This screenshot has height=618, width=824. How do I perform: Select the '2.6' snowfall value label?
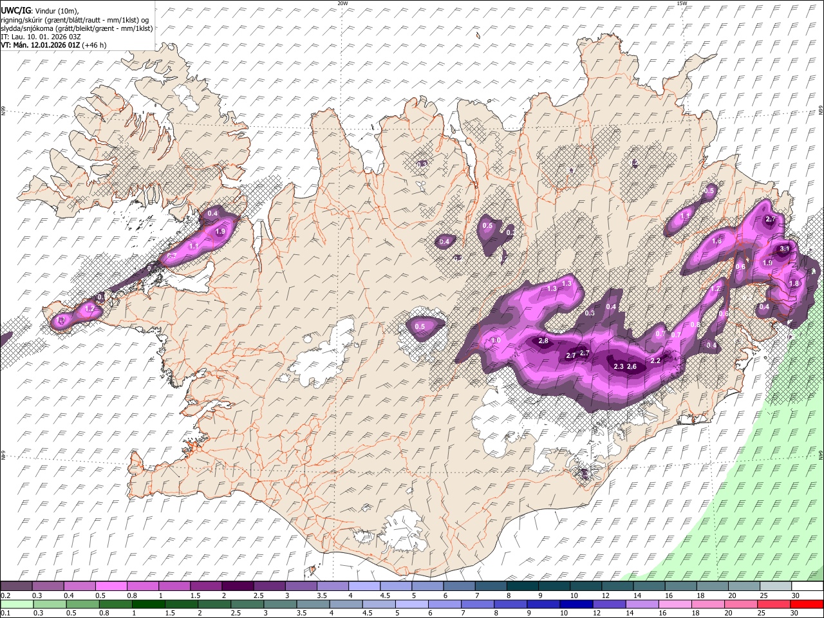[632, 366]
